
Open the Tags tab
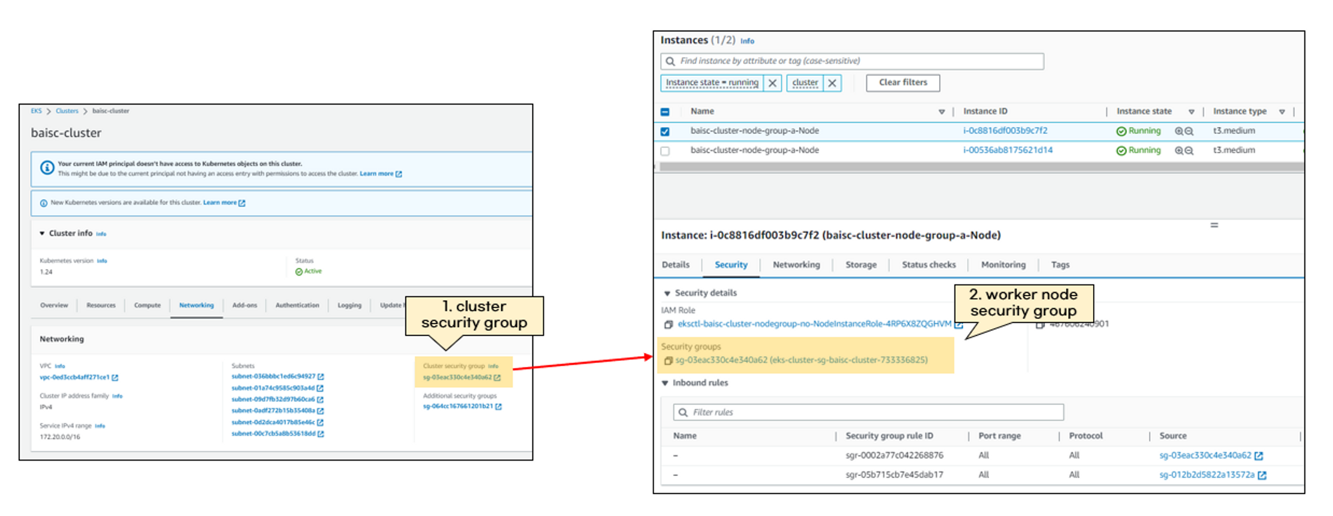coord(1060,265)
